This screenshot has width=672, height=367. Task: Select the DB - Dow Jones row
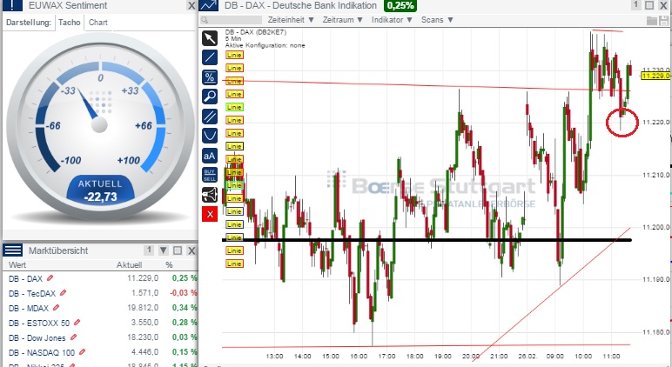[x=100, y=337]
